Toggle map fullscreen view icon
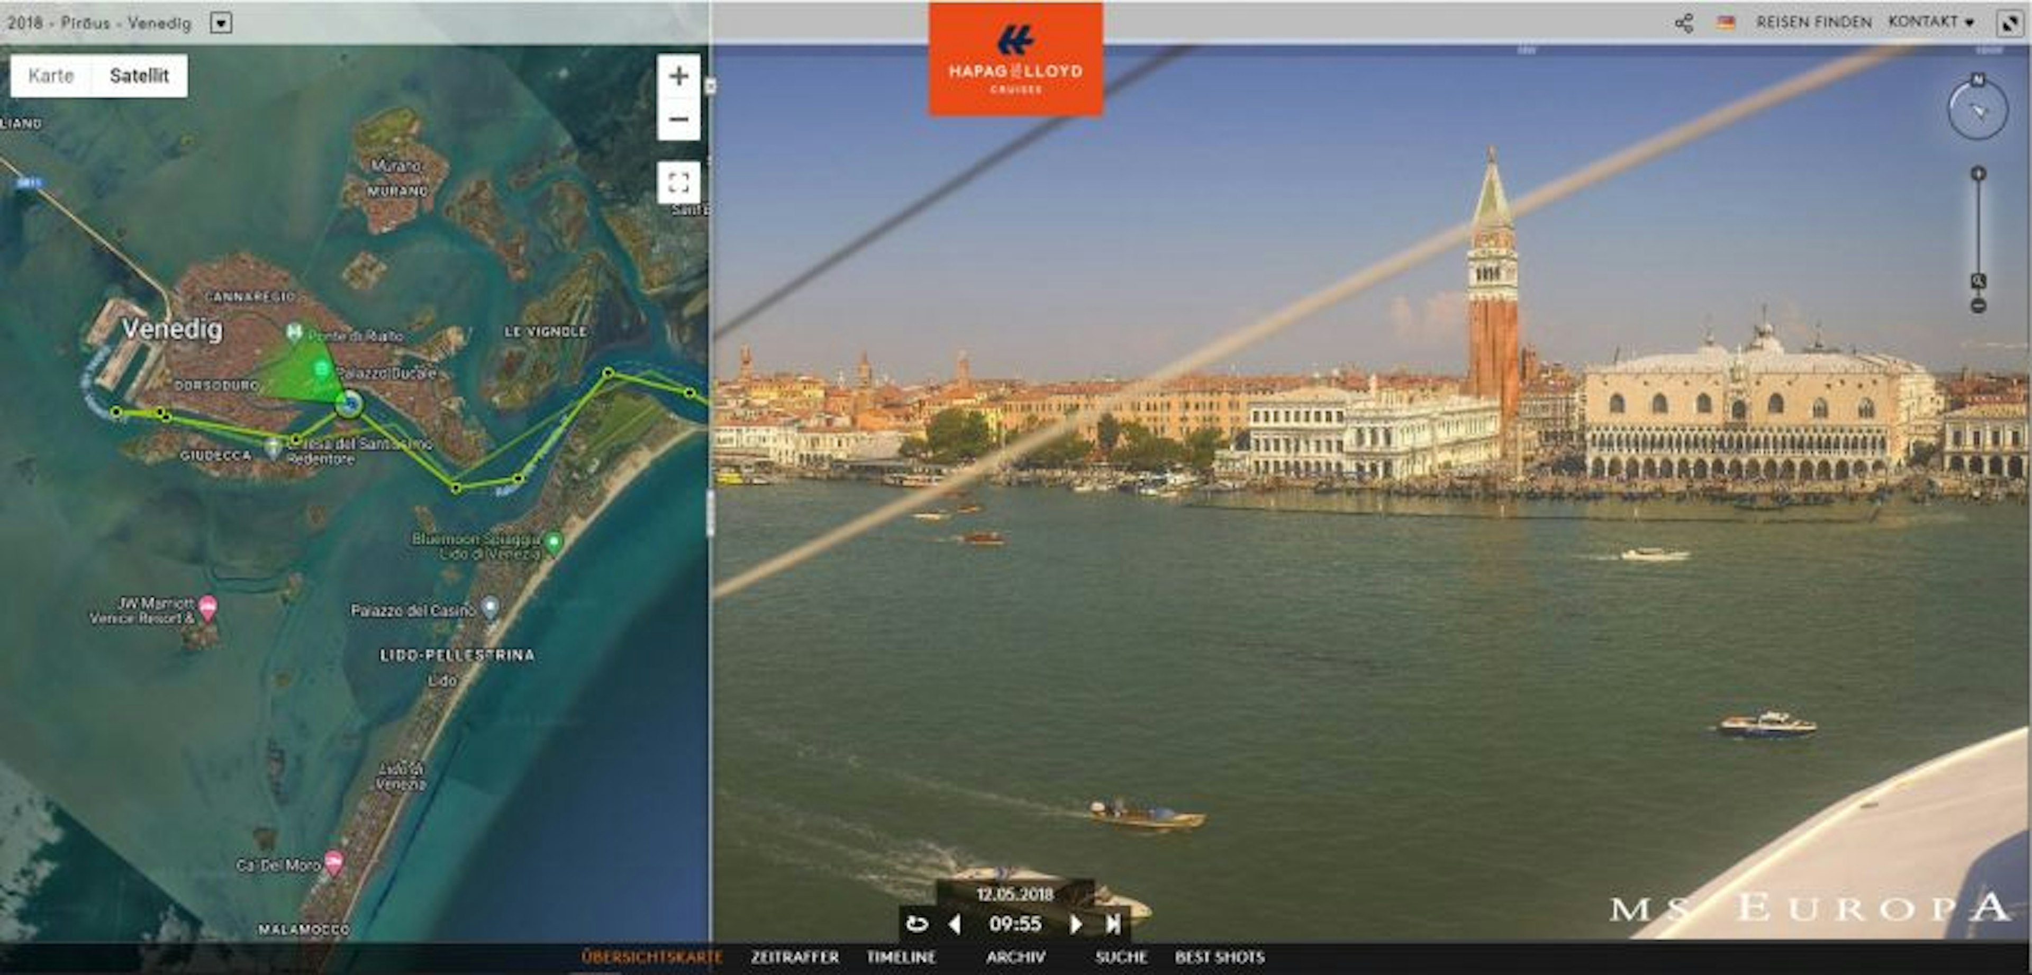The height and width of the screenshot is (975, 2032). pos(678,183)
